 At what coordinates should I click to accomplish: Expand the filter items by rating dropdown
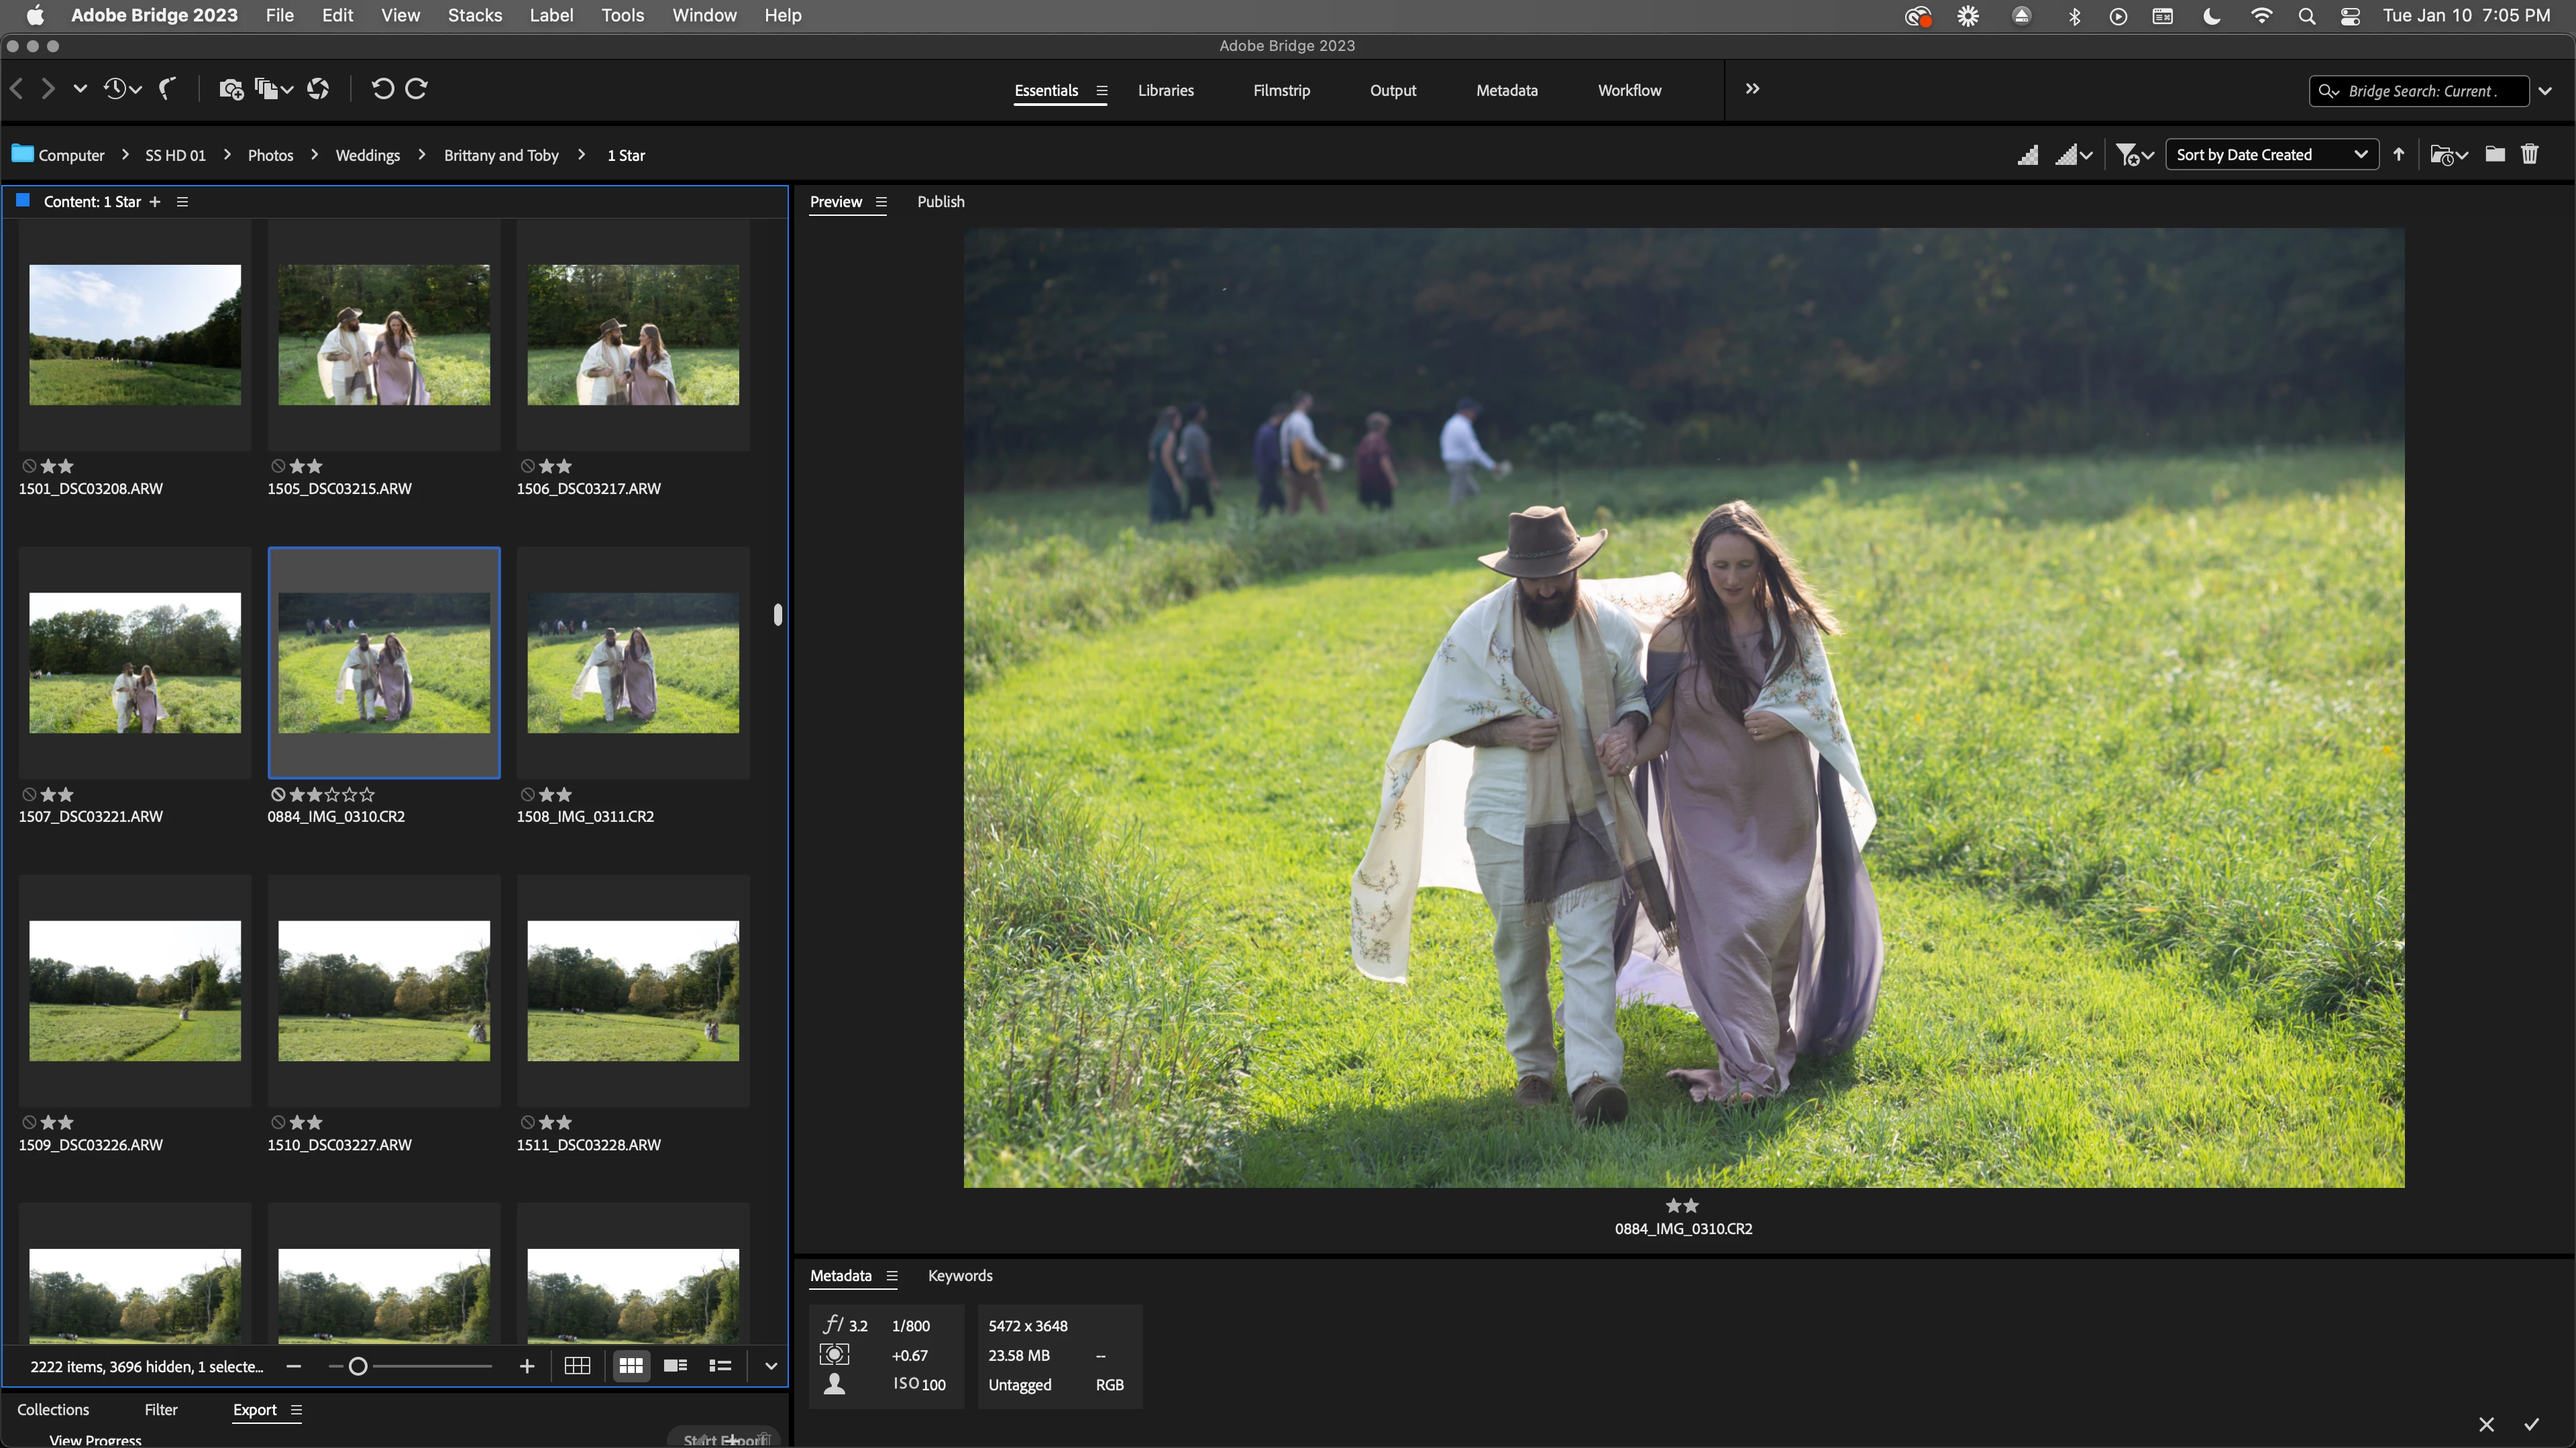tap(2134, 155)
